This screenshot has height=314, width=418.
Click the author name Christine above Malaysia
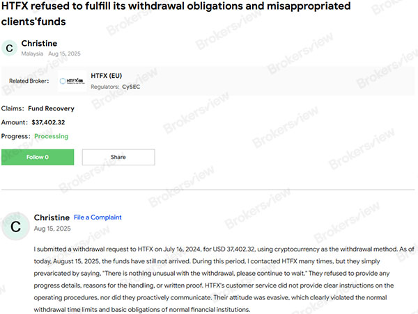[39, 44]
